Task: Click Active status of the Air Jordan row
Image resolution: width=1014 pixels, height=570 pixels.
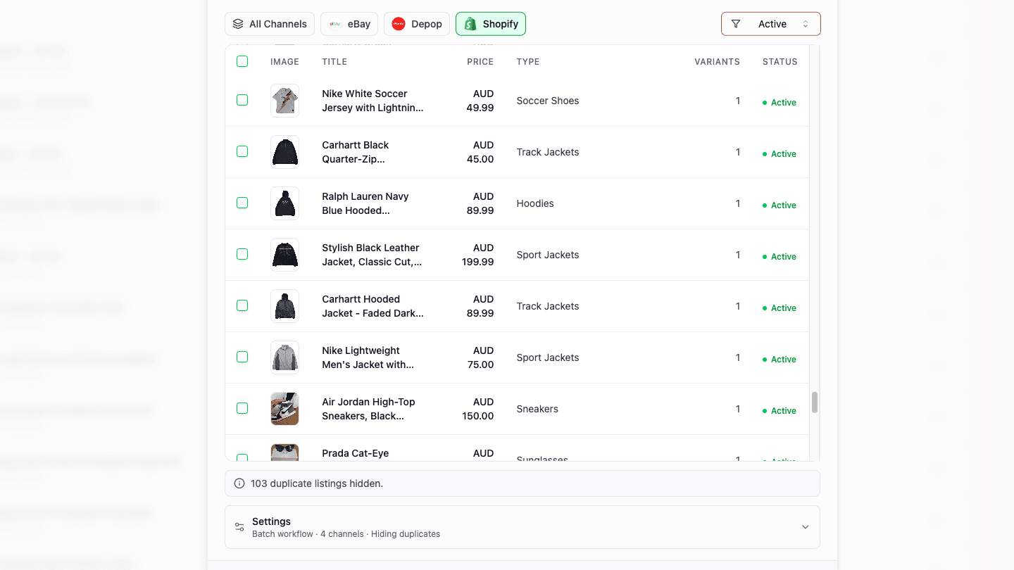Action: (780, 411)
